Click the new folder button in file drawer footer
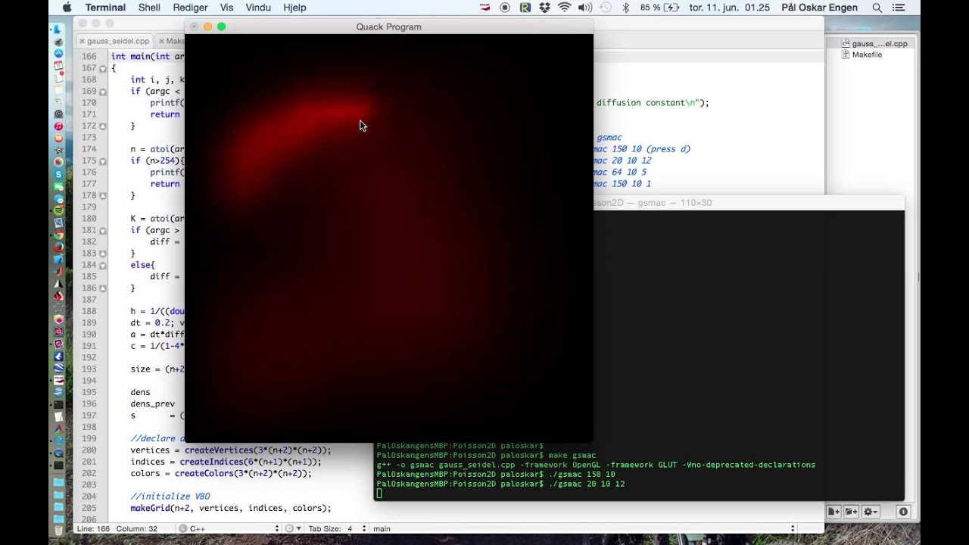The width and height of the screenshot is (969, 545). [852, 512]
